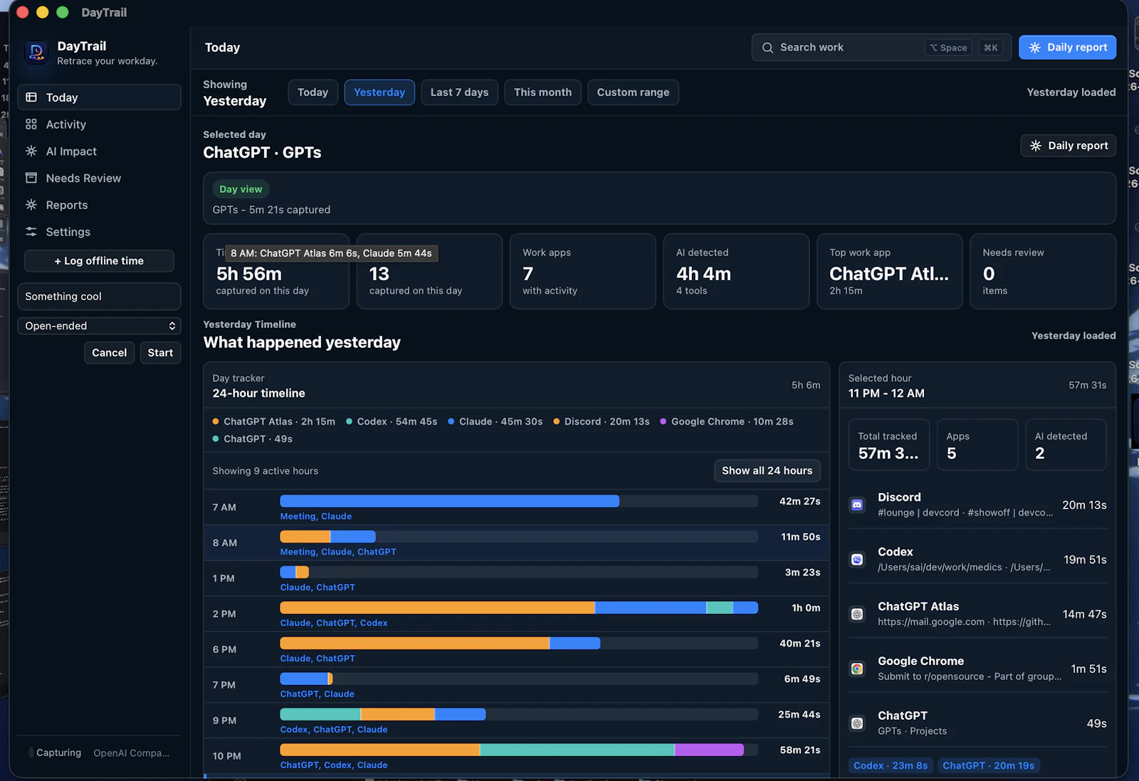Click the Top work app card
The image size is (1139, 781).
click(x=890, y=272)
